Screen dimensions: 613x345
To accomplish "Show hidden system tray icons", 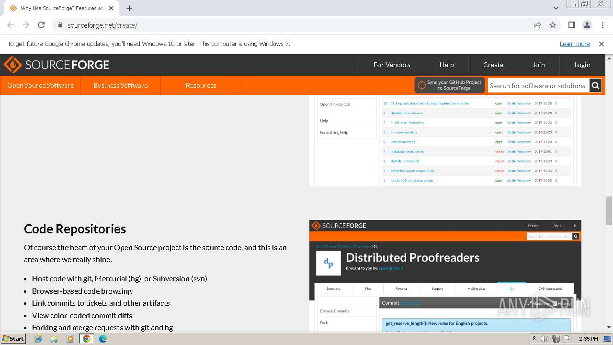I will click(x=534, y=339).
